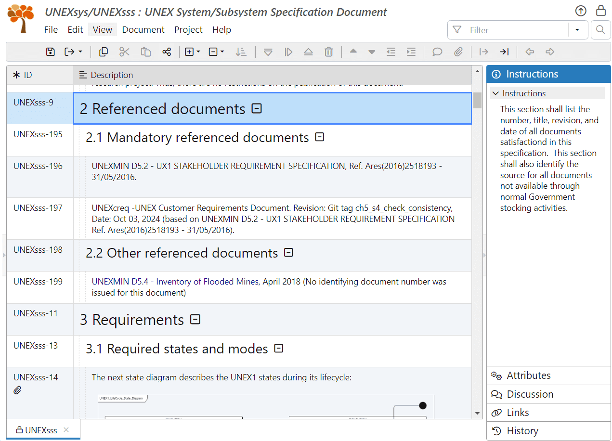Expand the Attributes panel
The height and width of the screenshot is (441, 612).
coord(548,376)
